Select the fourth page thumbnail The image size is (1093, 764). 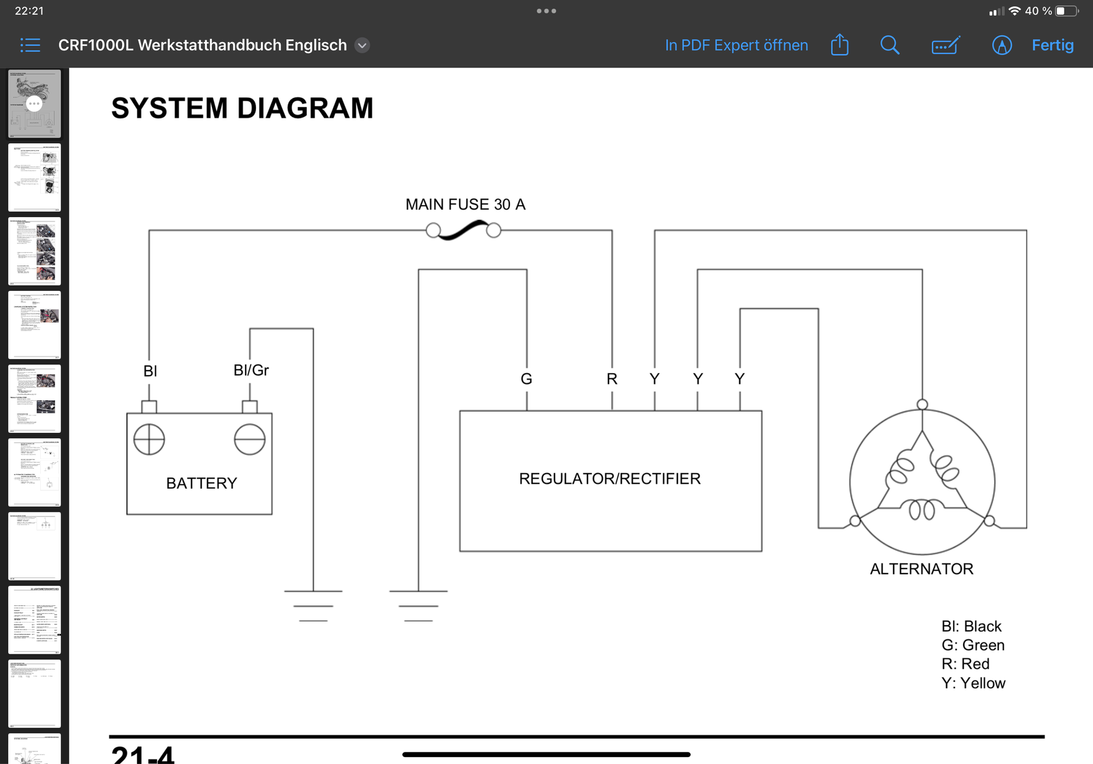pyautogui.click(x=34, y=325)
